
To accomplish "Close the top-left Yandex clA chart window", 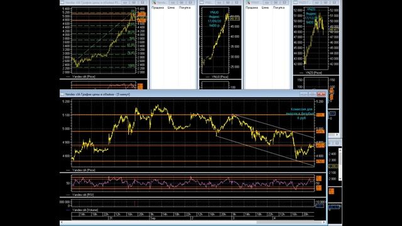I will pos(143,2).
